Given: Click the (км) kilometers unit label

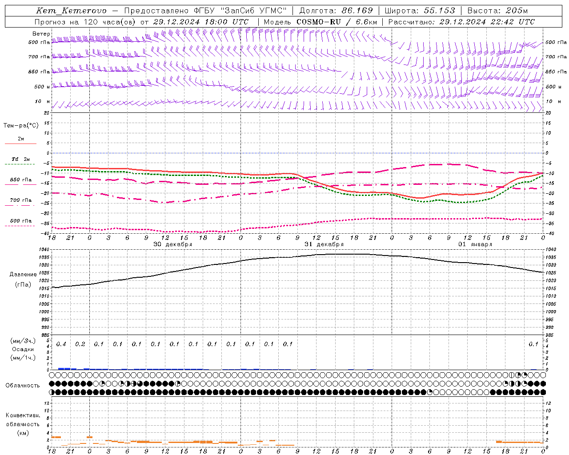Looking at the screenshot, I should 23,432.
